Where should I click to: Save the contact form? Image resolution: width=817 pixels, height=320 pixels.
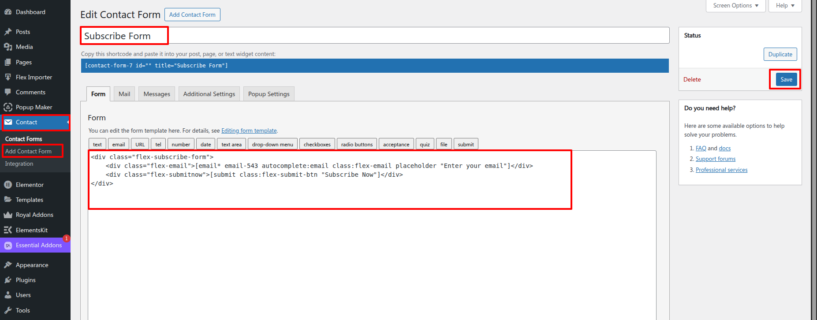pos(786,80)
